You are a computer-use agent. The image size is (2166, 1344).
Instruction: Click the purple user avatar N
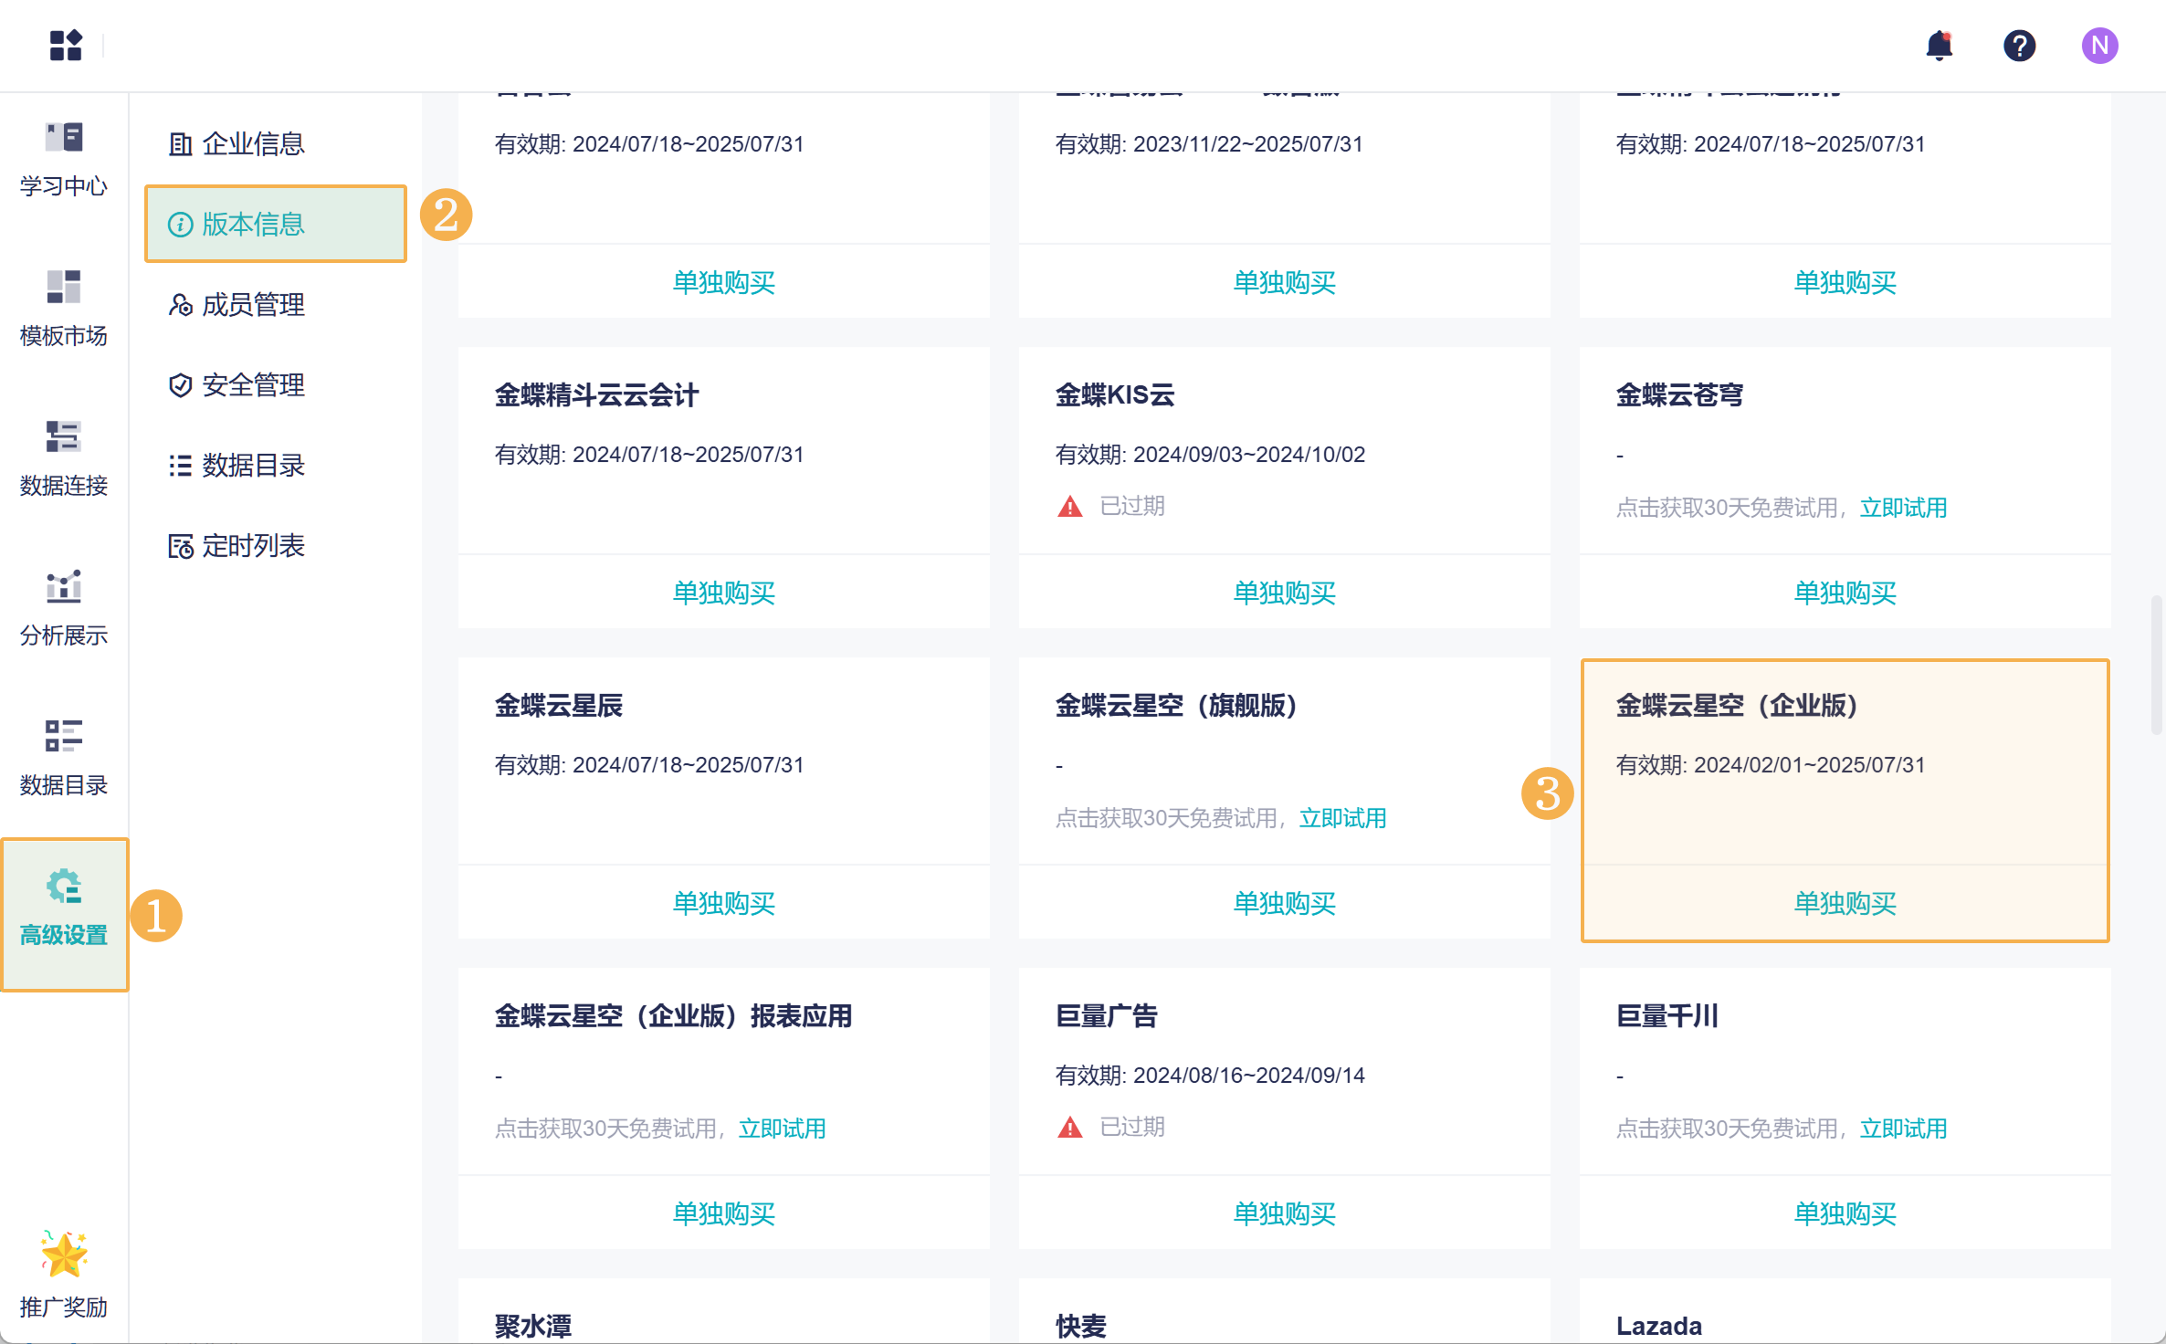click(x=2099, y=46)
